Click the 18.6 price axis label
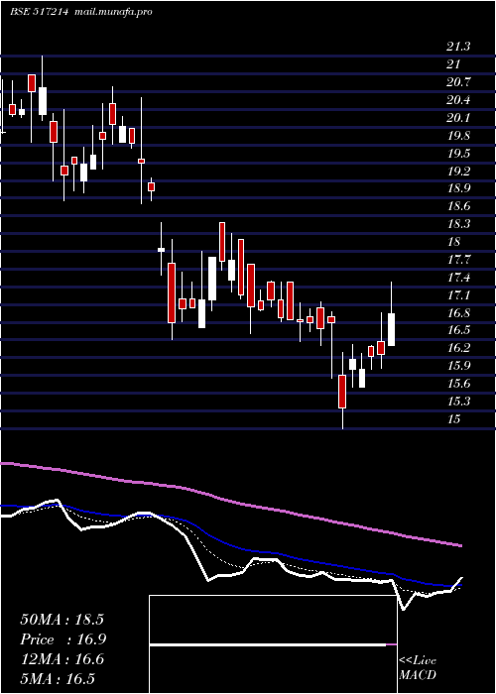This screenshot has height=694, width=496. pyautogui.click(x=458, y=206)
